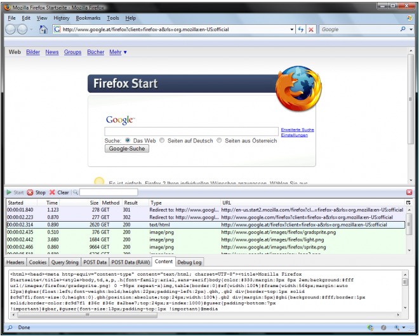The width and height of the screenshot is (419, 336).
Task: Open the back/forward history dropdown arrow
Action: point(31,29)
